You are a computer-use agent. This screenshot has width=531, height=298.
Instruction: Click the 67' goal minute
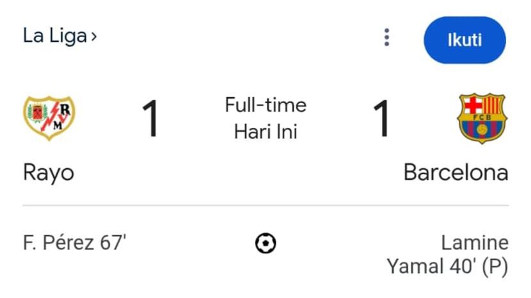113,243
